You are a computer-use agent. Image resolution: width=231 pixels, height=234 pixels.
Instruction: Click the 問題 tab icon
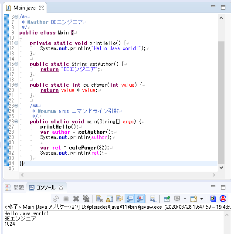pos(8,187)
